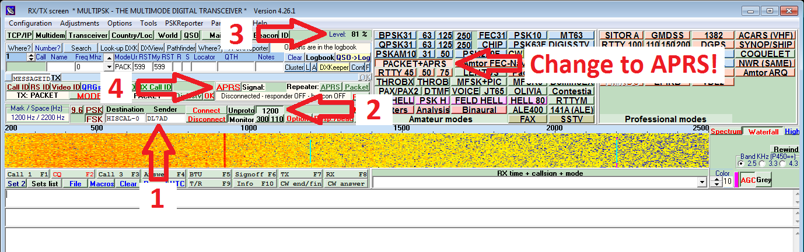The image size is (804, 252).
Task: Select QPSK31 amateur mode
Action: tap(396, 45)
